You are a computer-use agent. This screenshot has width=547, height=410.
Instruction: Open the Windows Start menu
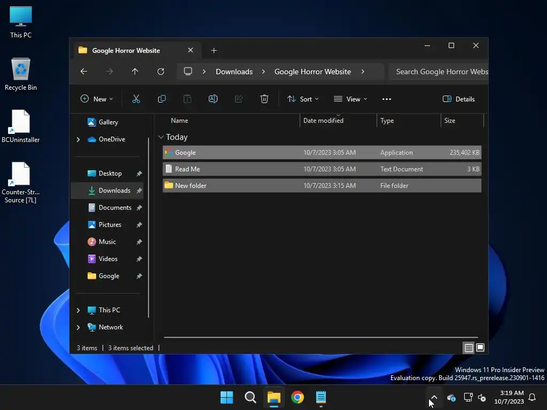pyautogui.click(x=226, y=397)
